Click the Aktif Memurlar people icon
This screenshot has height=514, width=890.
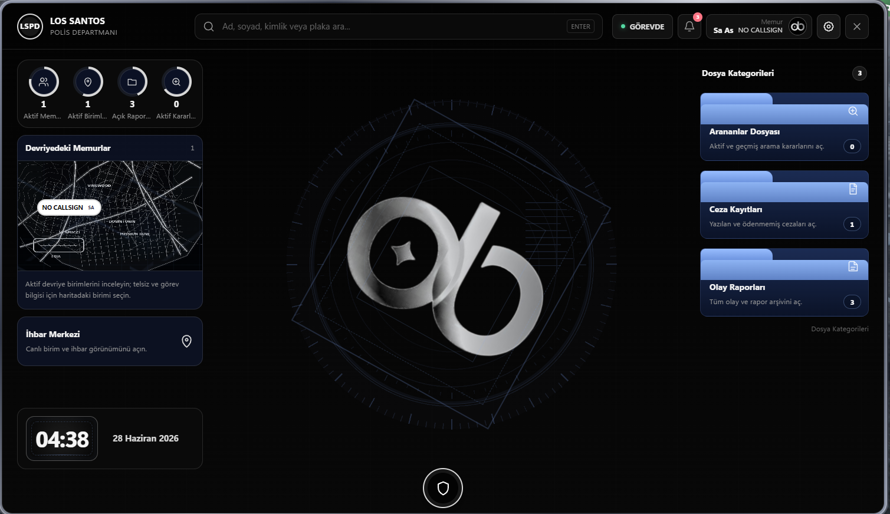pyautogui.click(x=44, y=82)
